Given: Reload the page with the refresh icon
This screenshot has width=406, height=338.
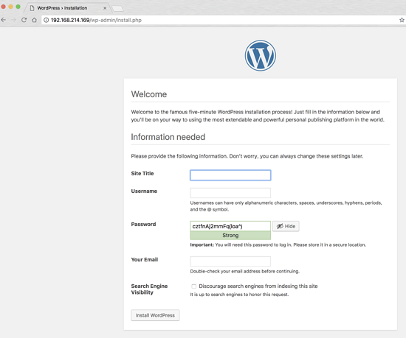Looking at the screenshot, I should pos(24,20).
